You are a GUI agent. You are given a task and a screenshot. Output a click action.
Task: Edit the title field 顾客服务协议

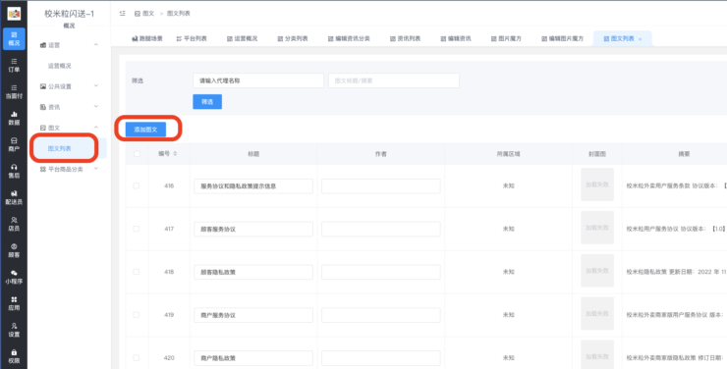point(253,230)
